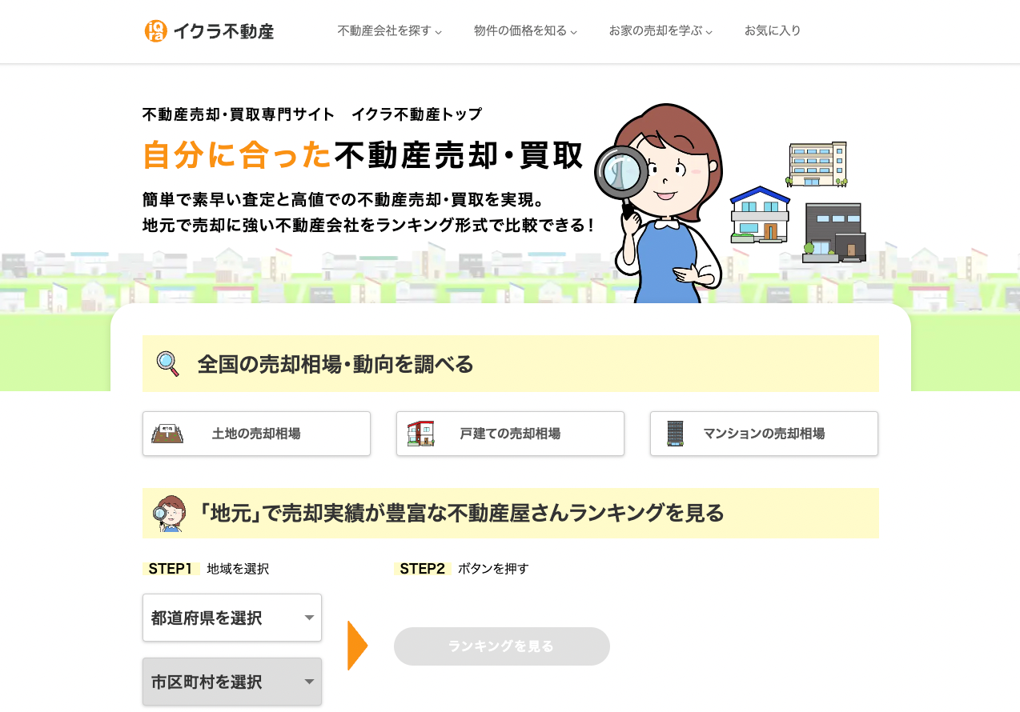Click the orange arrow between the two steps
Screen dimensions: 1020x712
coord(358,645)
